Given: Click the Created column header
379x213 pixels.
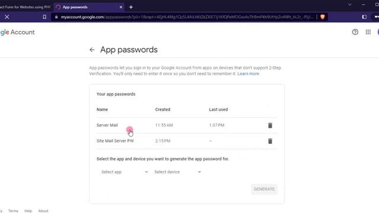Looking at the screenshot, I should [163, 109].
